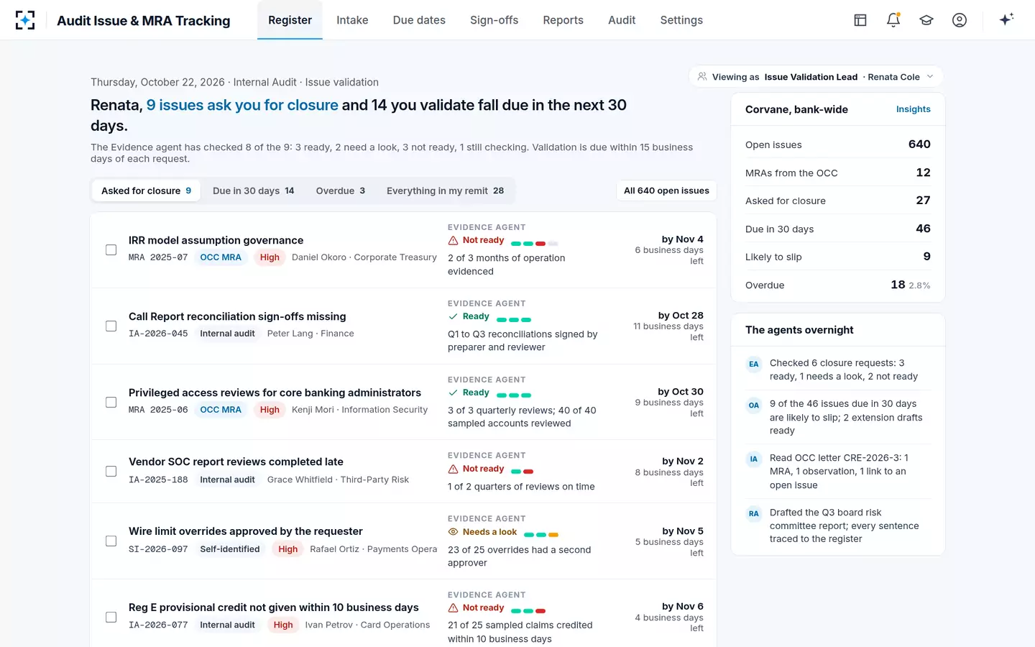Click the graduation cap learning icon
The width and height of the screenshot is (1035, 647).
point(926,20)
